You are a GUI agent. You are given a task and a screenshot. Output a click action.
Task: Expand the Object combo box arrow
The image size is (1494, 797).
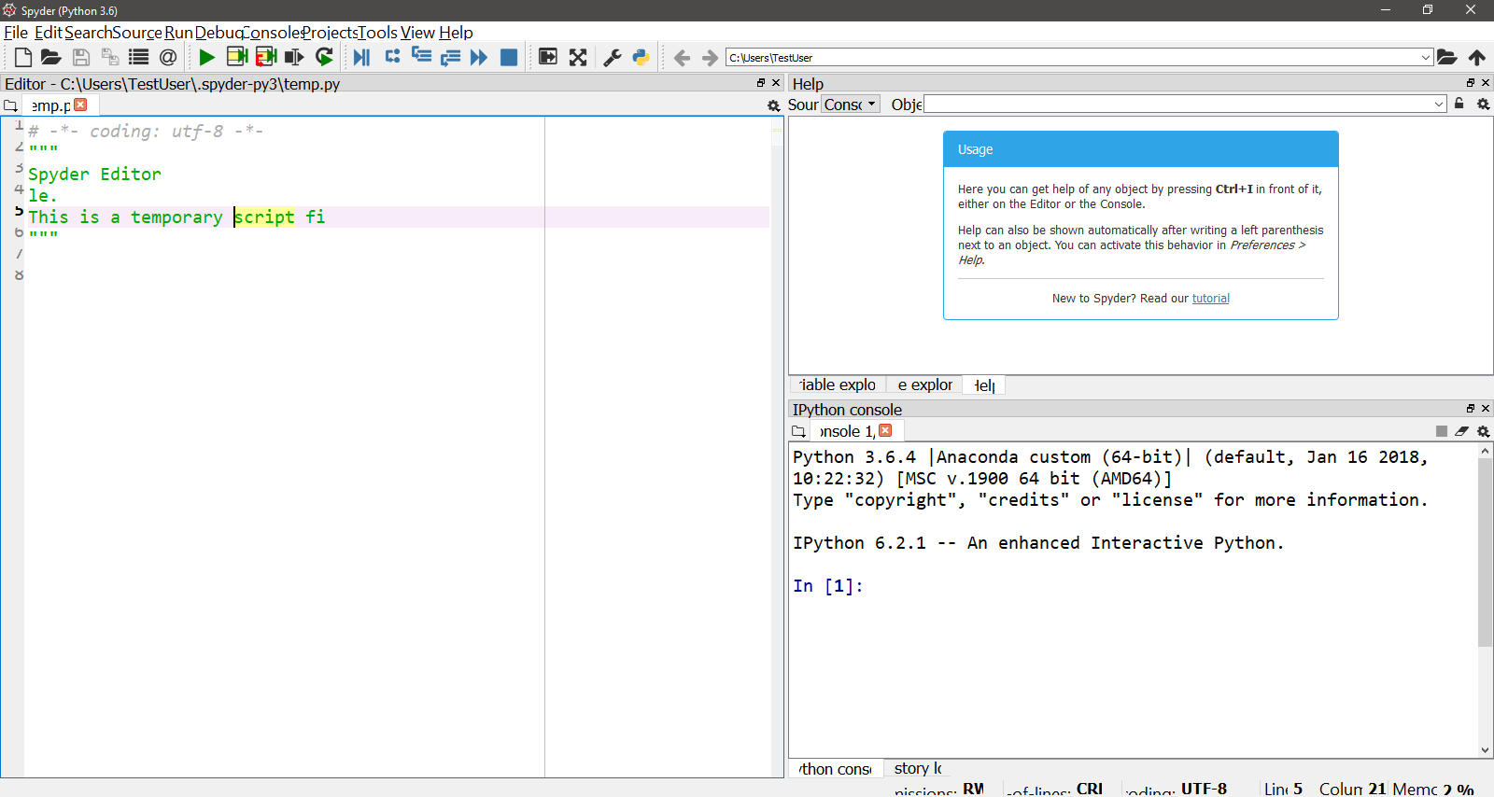click(1439, 105)
